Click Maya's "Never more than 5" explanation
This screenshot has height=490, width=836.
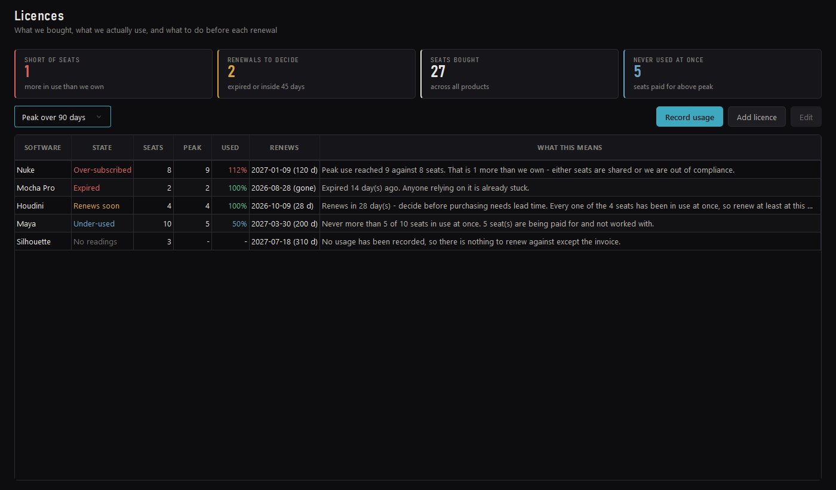pyautogui.click(x=570, y=223)
